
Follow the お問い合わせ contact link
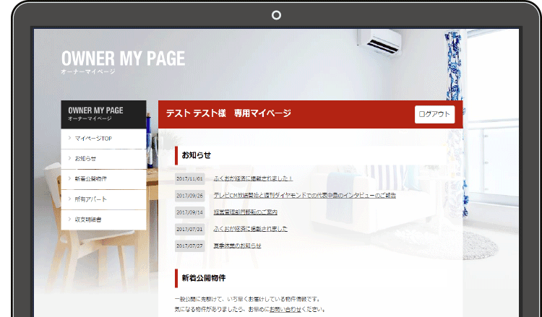[285, 309]
